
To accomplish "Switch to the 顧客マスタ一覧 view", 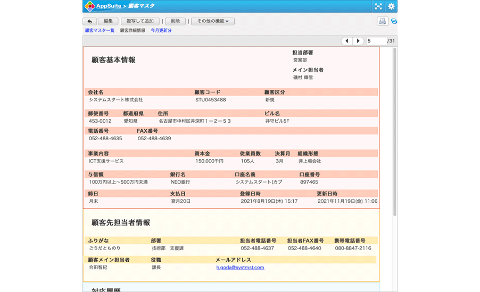I will [x=100, y=31].
